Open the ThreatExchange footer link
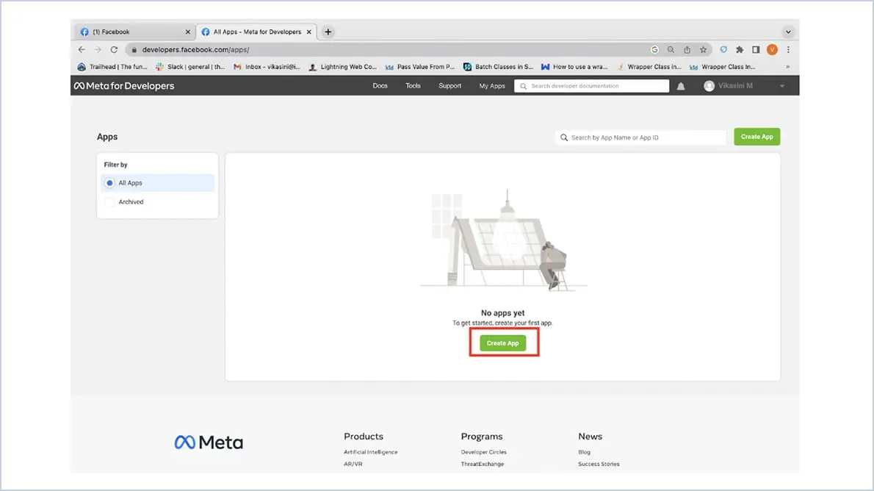Viewport: 874px width, 491px height. point(482,464)
